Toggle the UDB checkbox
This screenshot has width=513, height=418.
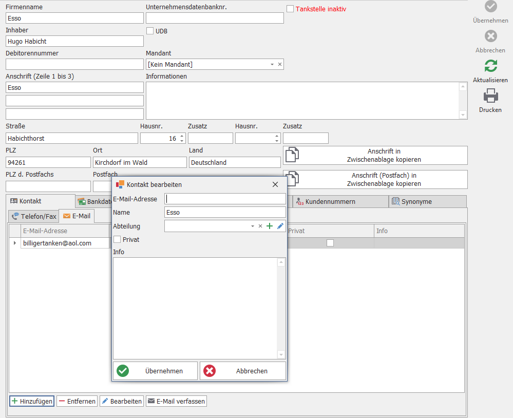150,31
